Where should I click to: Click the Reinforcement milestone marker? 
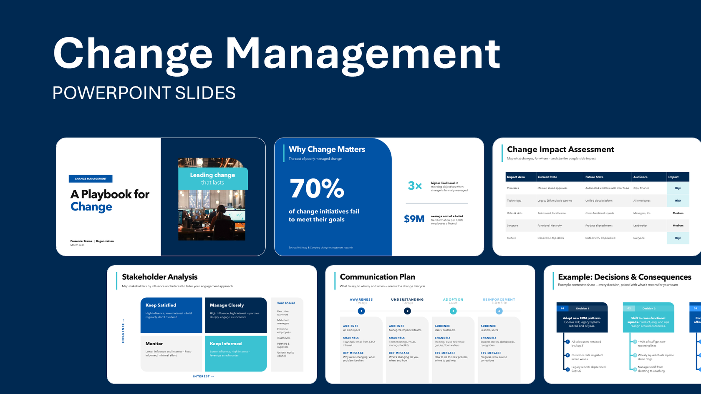(x=499, y=311)
